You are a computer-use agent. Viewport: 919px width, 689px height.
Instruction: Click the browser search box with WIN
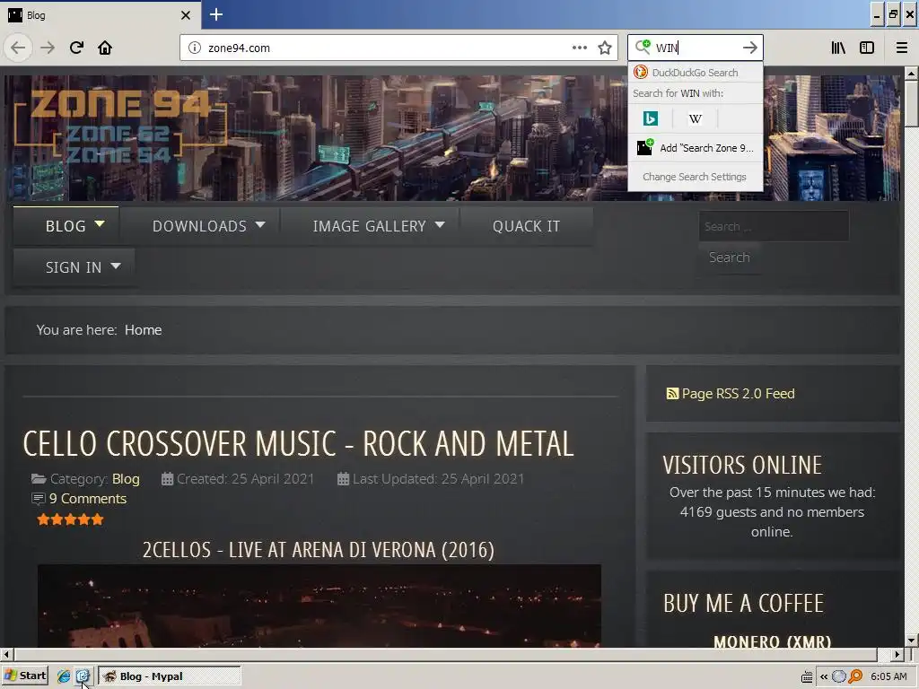[696, 48]
